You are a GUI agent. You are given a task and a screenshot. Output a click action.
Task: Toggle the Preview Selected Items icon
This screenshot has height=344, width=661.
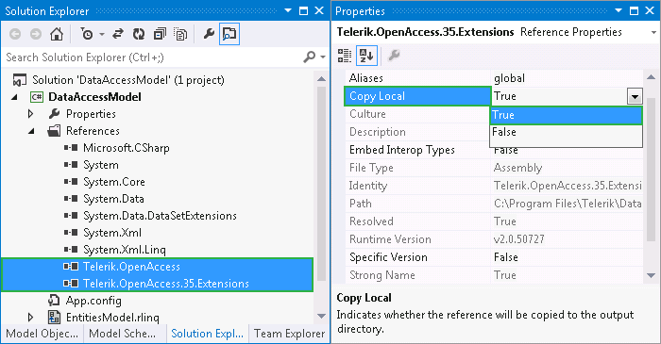tap(229, 34)
